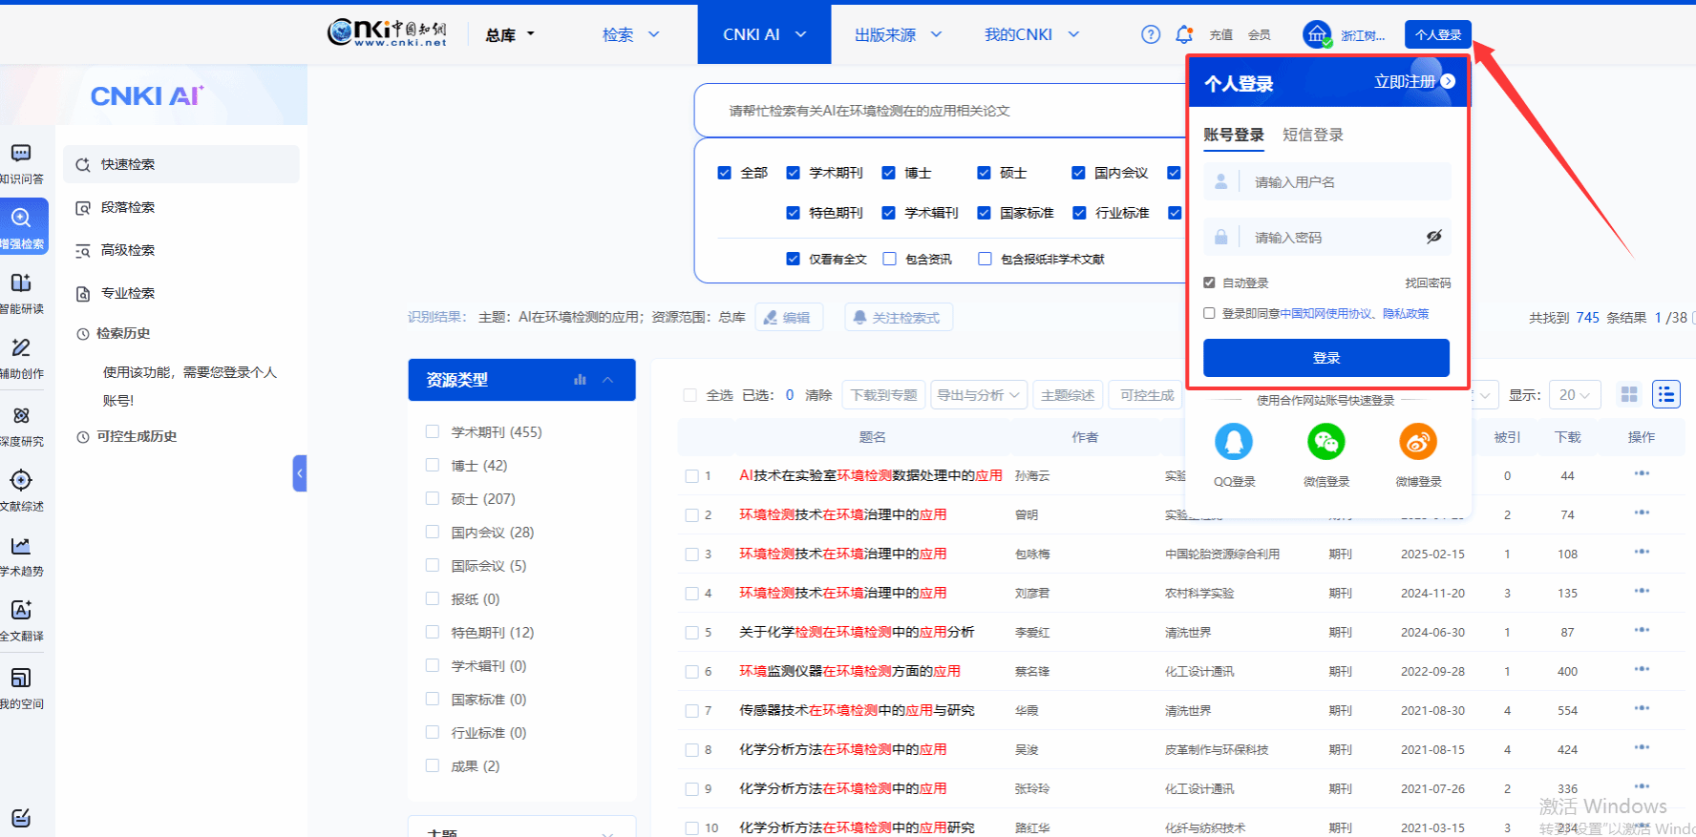Open 文献综述 in left sidebar
The height and width of the screenshot is (837, 1696).
point(21,490)
